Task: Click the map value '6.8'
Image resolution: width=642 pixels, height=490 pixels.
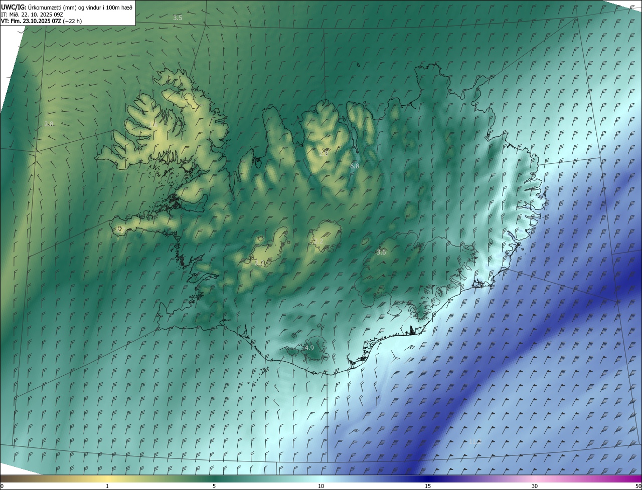Action: click(x=355, y=166)
